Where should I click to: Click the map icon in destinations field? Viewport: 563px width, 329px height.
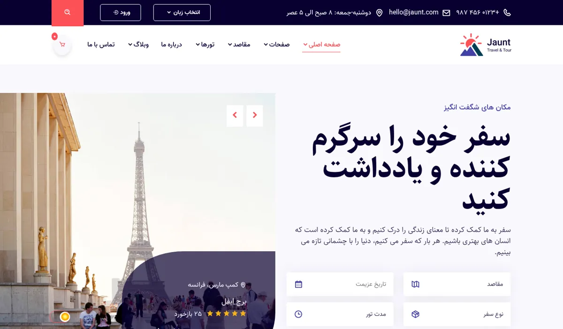415,284
